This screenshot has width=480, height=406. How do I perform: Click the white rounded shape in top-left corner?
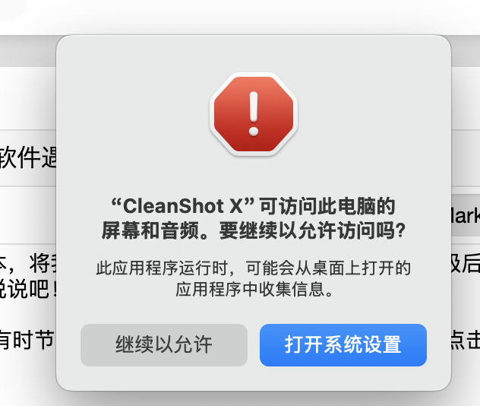[x=12, y=9]
